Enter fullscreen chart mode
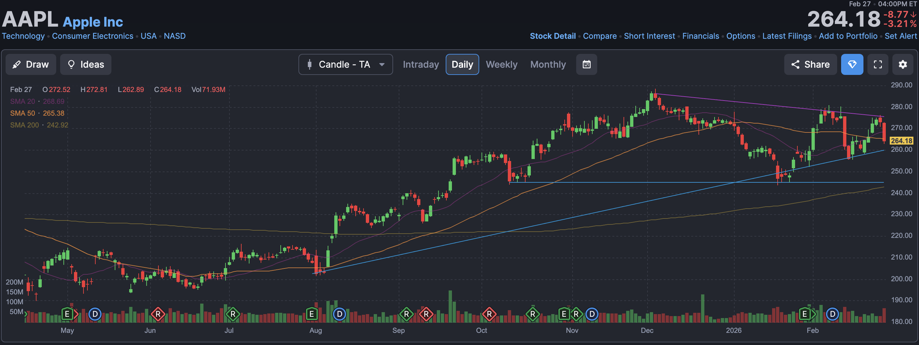919x345 pixels. point(878,64)
